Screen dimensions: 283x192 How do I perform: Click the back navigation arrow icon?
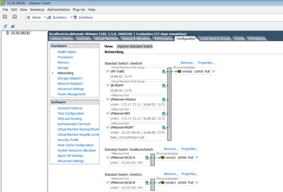pos(5,17)
